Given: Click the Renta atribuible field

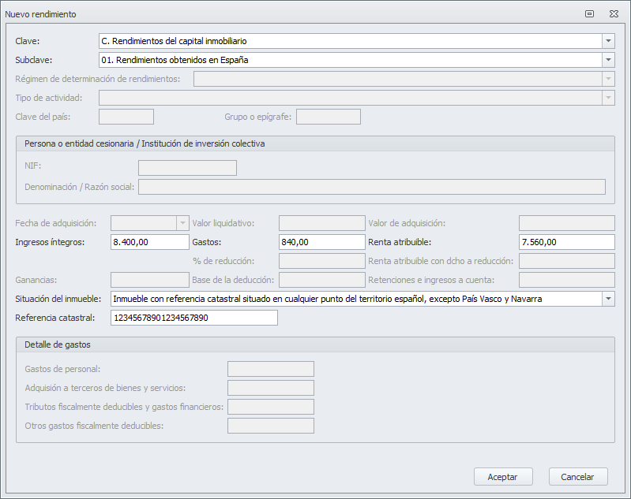Looking at the screenshot, I should [x=566, y=242].
